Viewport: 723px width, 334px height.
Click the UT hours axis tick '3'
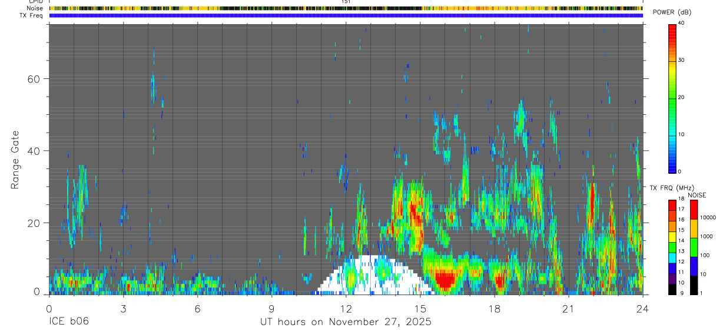click(123, 308)
